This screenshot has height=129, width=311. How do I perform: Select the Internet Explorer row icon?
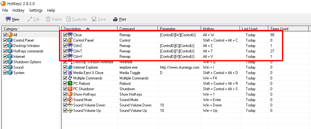point(70,67)
